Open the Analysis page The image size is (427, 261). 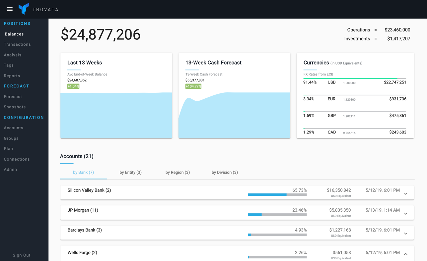click(13, 55)
